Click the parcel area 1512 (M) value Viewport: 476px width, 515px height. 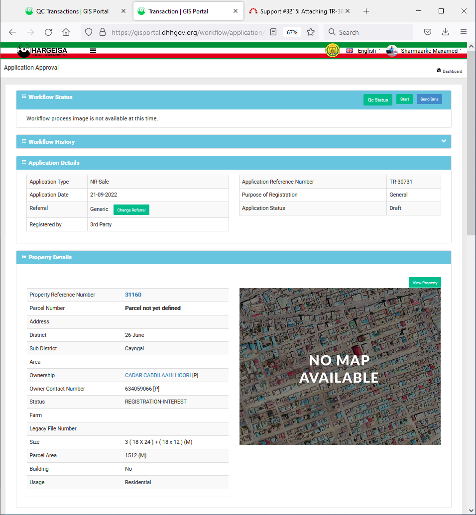pos(136,456)
